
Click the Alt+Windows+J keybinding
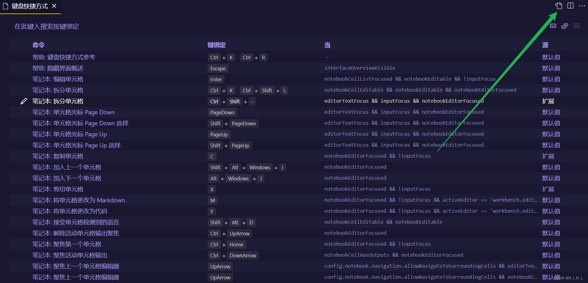[236, 178]
